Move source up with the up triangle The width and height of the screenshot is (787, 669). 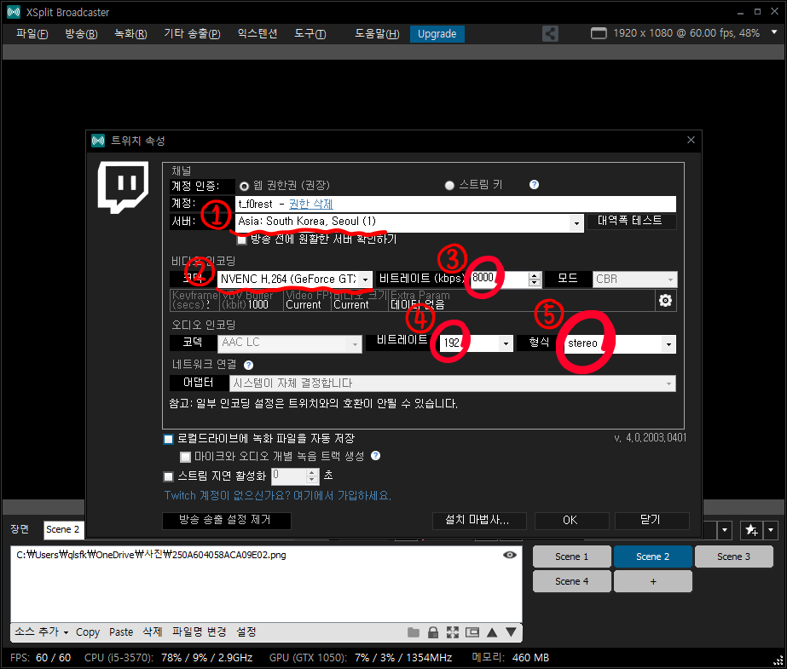pyautogui.click(x=492, y=632)
